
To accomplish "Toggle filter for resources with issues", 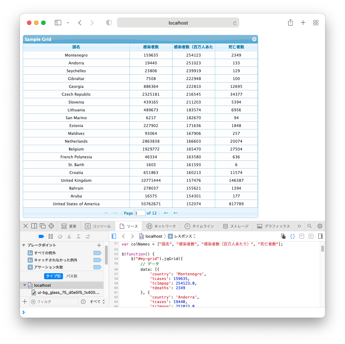I will coord(83,302).
